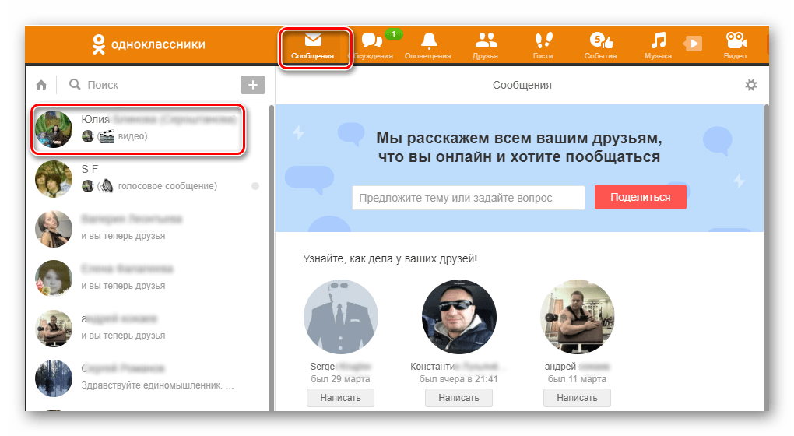
Task: Click S F's profile avatar
Action: tap(54, 179)
